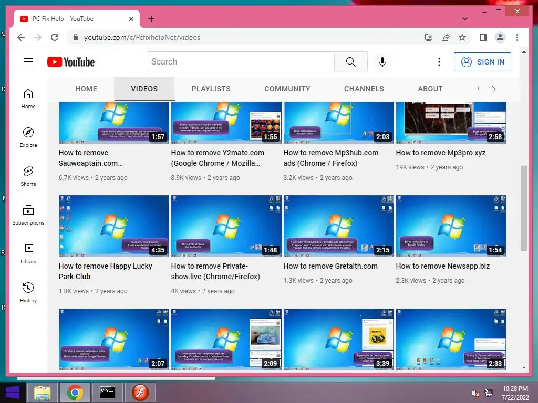Open video How to remove Private-show.live
538x403 pixels.
tap(215, 271)
